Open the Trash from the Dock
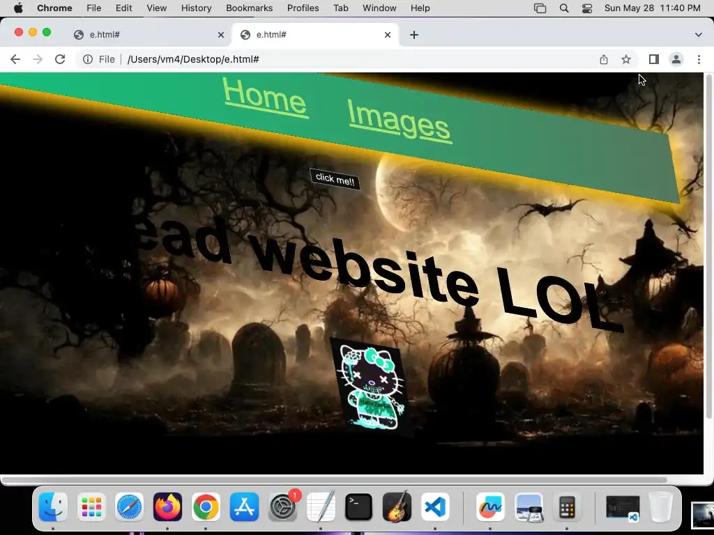Screen dimensions: 714x535 (x=660, y=507)
